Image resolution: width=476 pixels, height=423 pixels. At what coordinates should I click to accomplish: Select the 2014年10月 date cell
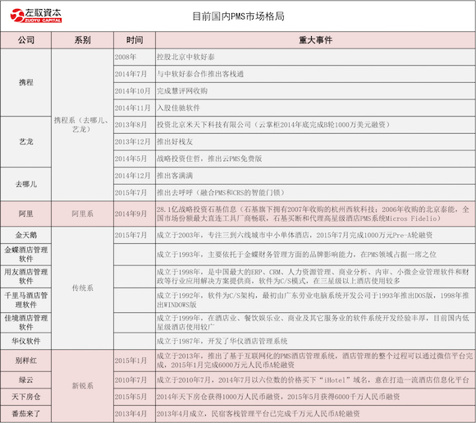[135, 91]
